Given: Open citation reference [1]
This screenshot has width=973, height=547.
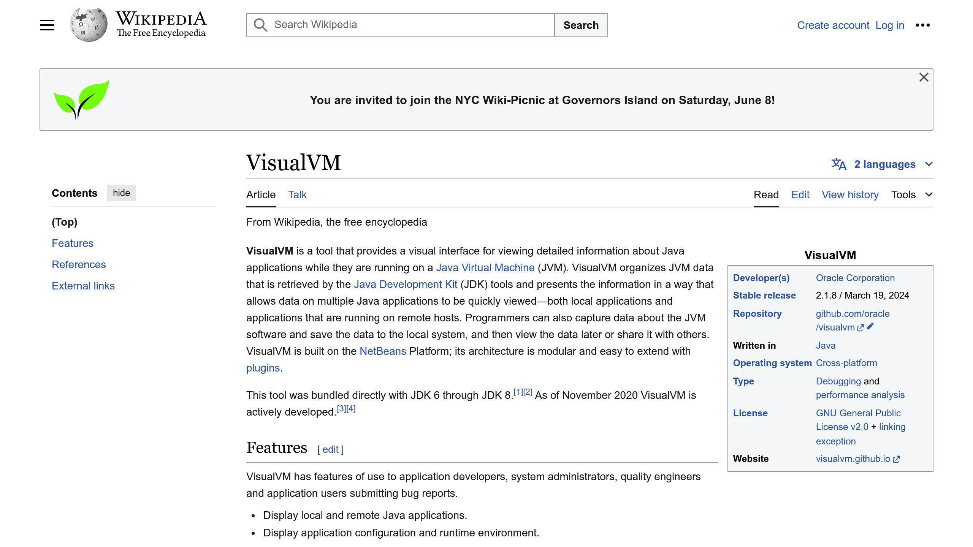Looking at the screenshot, I should click(x=518, y=392).
